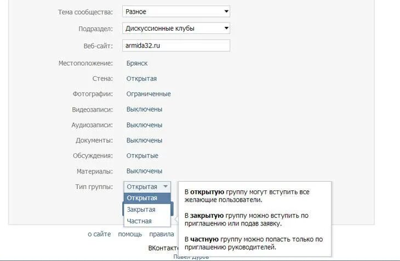Click the Тип группы dropdown arrow
This screenshot has height=261, width=400.
point(165,187)
